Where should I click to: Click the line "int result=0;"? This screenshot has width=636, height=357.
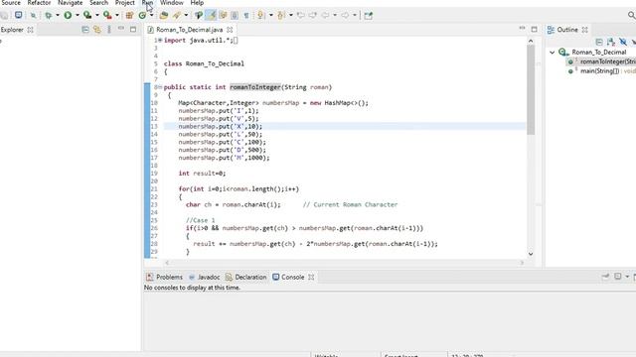click(x=202, y=174)
